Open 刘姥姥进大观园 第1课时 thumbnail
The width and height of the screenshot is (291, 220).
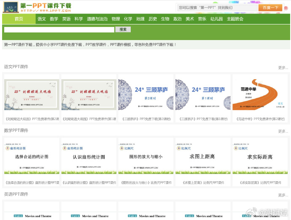point(89,94)
